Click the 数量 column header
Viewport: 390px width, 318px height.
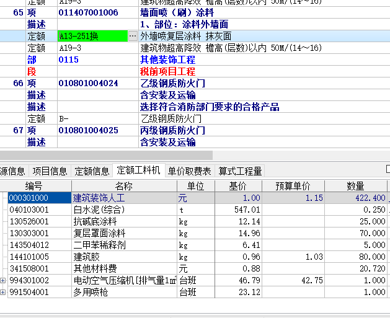click(x=356, y=186)
